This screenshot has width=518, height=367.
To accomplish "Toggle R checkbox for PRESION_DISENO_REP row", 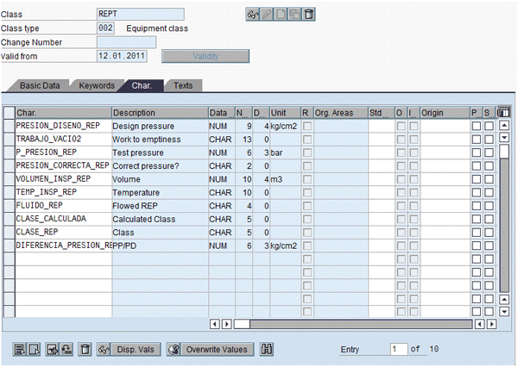I will [306, 127].
